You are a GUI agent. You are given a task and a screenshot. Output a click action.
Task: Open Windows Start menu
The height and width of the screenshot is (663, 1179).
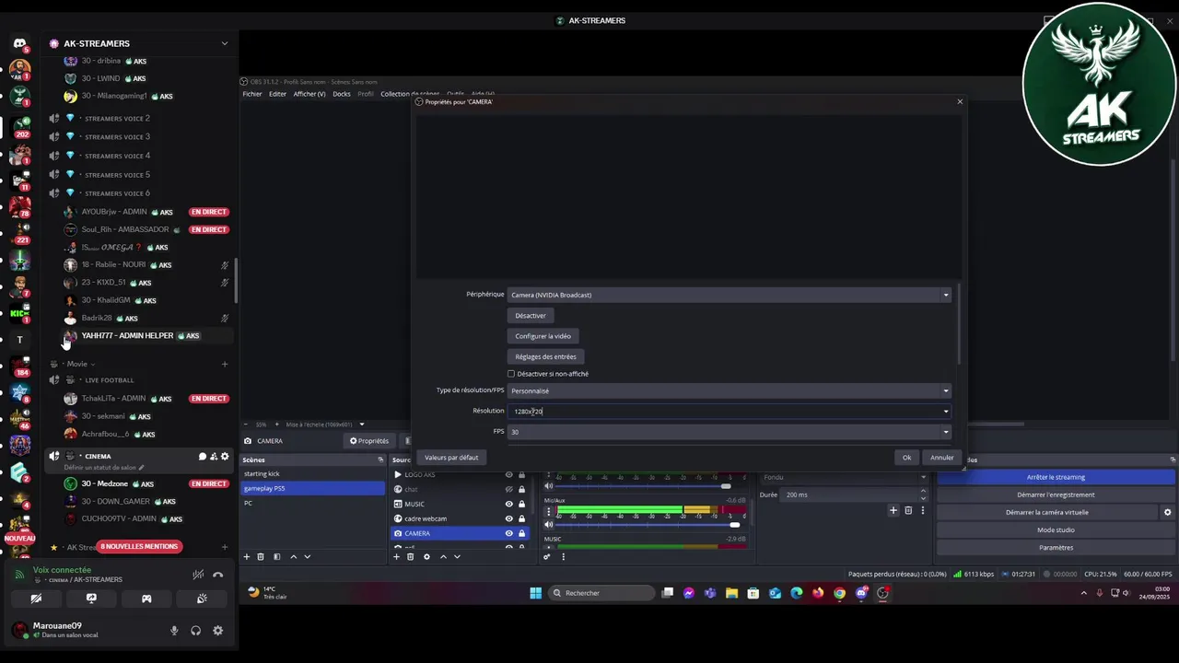coord(535,593)
